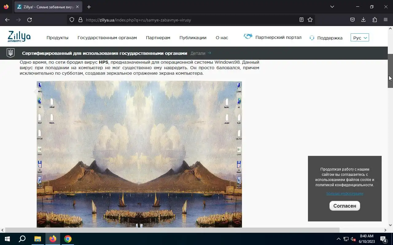Switch to Firefox taskbar icon
The image size is (393, 245).
pyautogui.click(x=53, y=239)
